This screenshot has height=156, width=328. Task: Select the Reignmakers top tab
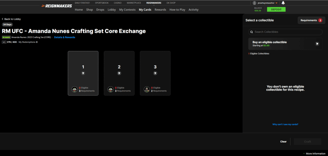pyautogui.click(x=154, y=3)
